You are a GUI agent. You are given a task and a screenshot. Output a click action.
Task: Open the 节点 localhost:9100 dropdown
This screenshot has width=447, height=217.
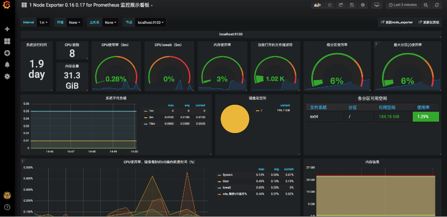click(150, 22)
